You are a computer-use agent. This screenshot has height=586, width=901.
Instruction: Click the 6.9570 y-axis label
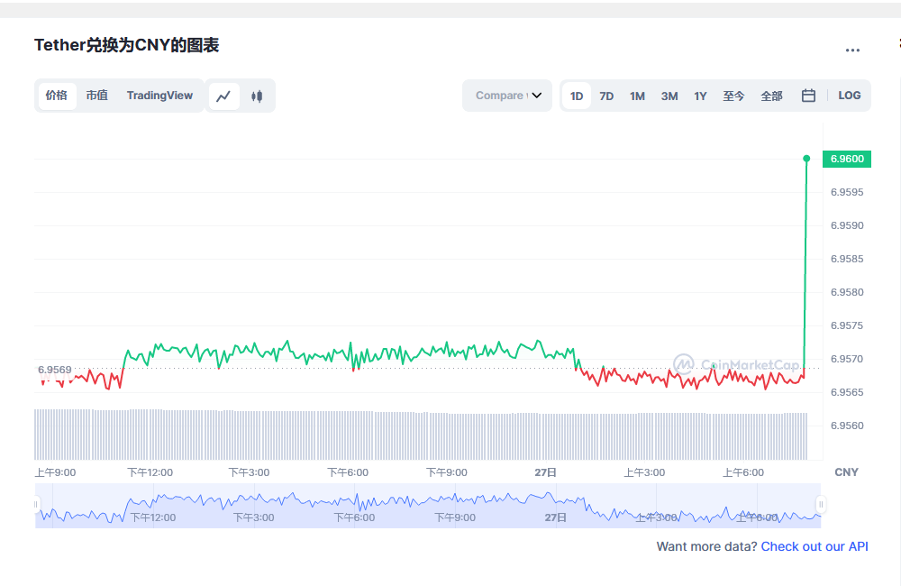(847, 359)
